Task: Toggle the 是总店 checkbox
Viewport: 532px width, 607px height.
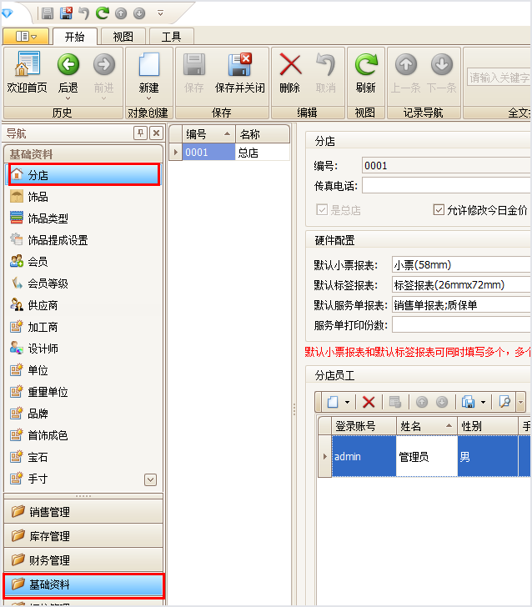Action: (322, 210)
